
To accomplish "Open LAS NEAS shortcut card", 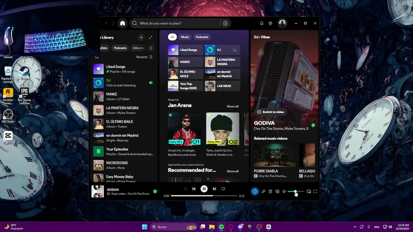I will [222, 86].
